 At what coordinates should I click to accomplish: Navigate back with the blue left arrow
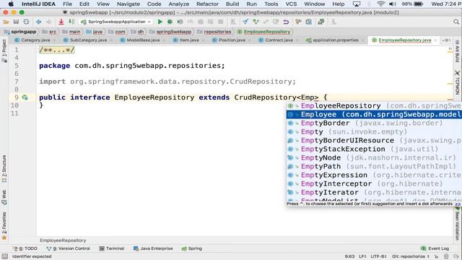point(38,22)
